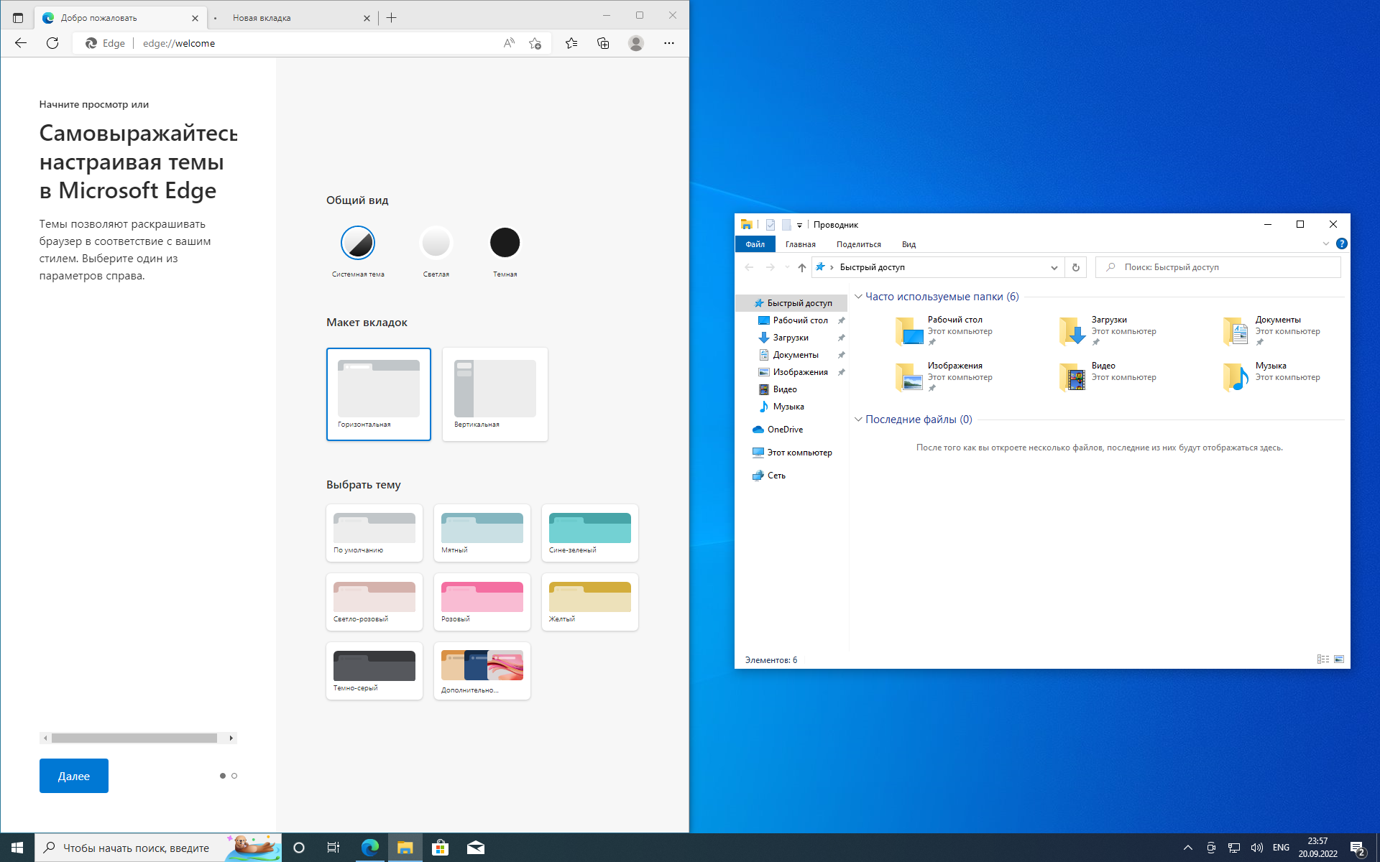Refresh the Быстрый доступ view
The image size is (1380, 862).
(x=1076, y=267)
